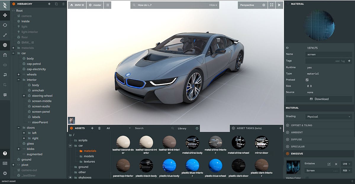Select the Scale gizmo tool
Screen dimensions: 355x184
(5, 35)
